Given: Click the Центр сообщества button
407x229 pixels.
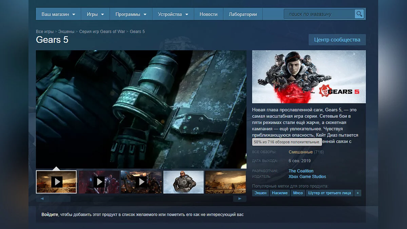Looking at the screenshot, I should [337, 40].
